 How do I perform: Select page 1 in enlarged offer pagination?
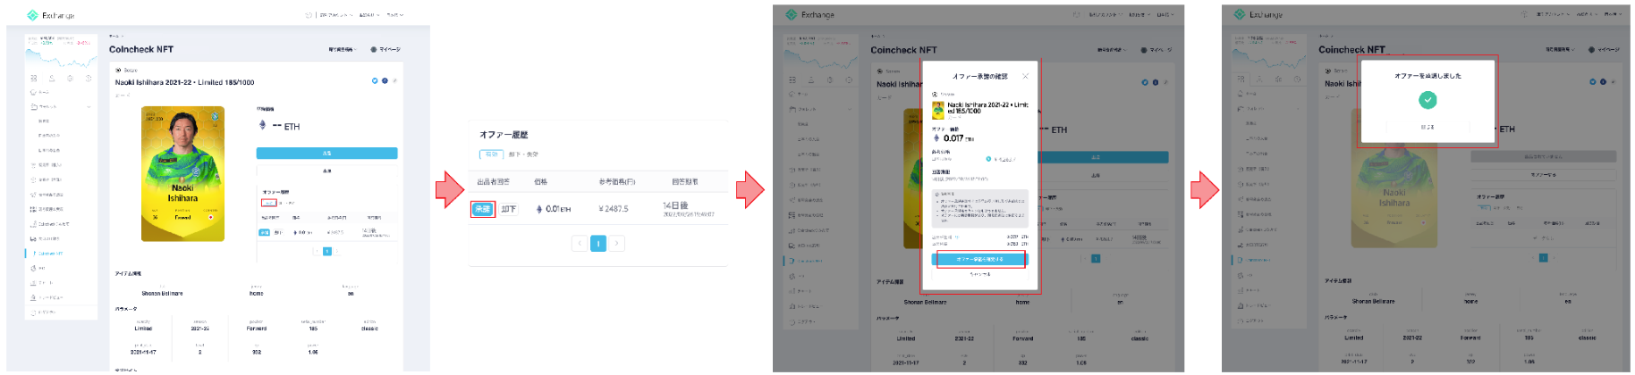[x=598, y=243]
